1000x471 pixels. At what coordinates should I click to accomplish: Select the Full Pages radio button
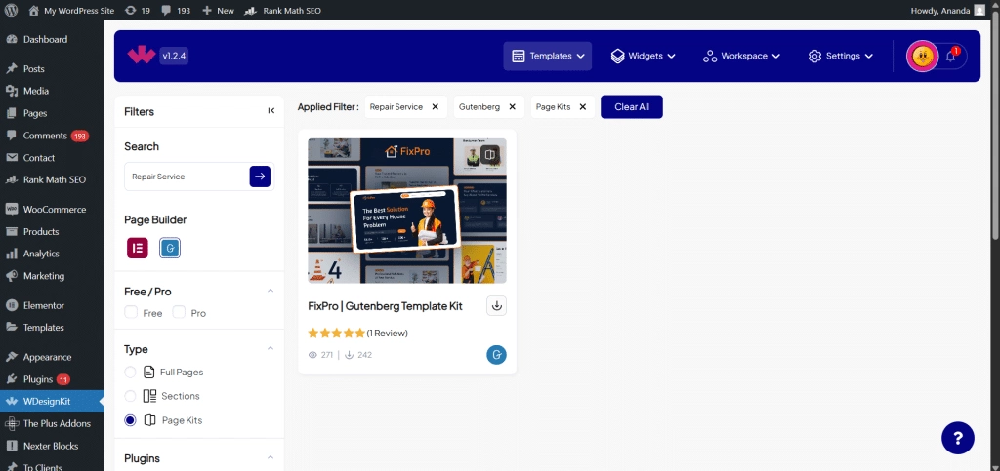130,372
